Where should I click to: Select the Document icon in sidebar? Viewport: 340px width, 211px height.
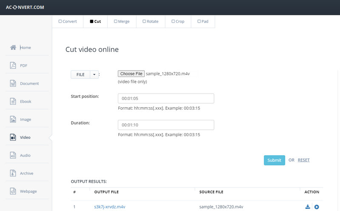(x=13, y=83)
